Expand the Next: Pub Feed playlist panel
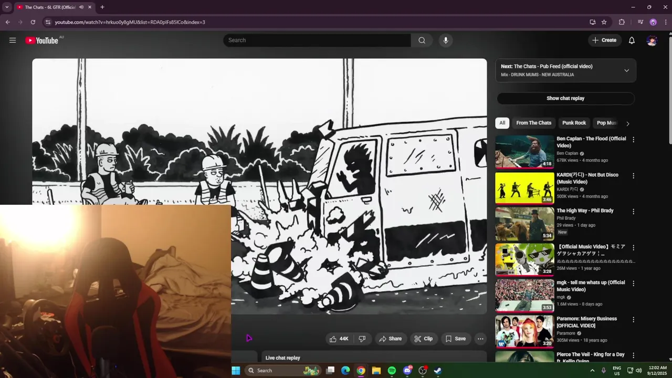672x378 pixels. click(626, 70)
